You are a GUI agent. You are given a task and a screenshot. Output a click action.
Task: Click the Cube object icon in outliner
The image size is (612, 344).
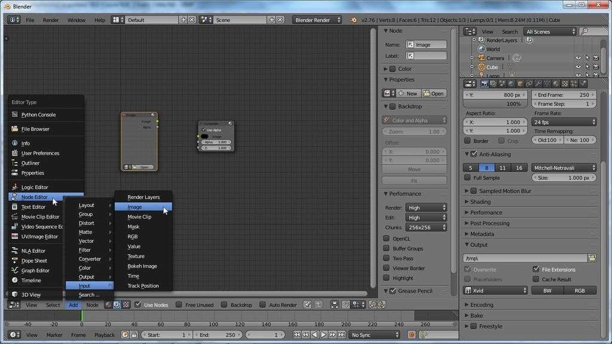(481, 67)
